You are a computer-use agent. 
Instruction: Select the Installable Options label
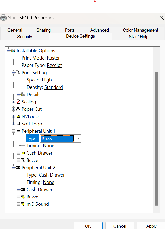click(36, 51)
